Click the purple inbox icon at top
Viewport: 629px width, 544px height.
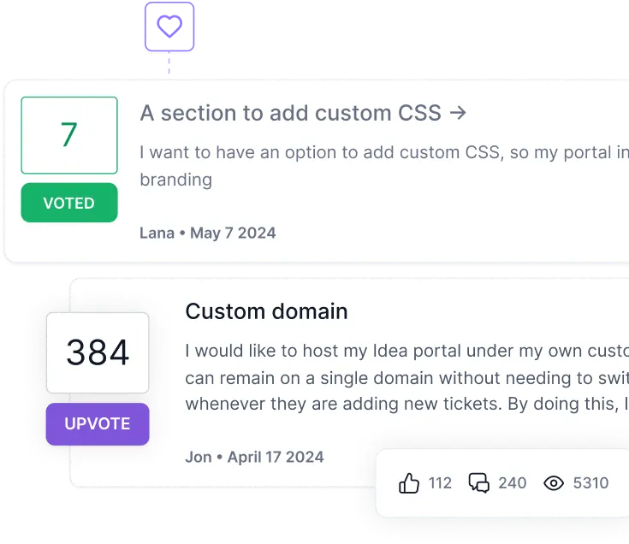pos(169,28)
